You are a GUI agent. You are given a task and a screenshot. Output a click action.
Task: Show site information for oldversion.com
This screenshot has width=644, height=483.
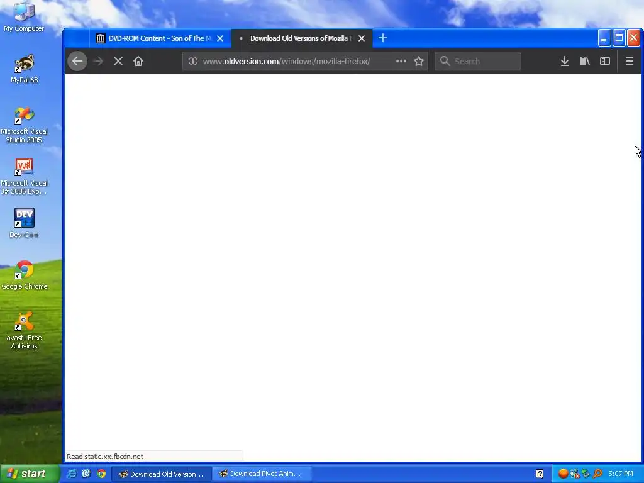[x=193, y=61]
